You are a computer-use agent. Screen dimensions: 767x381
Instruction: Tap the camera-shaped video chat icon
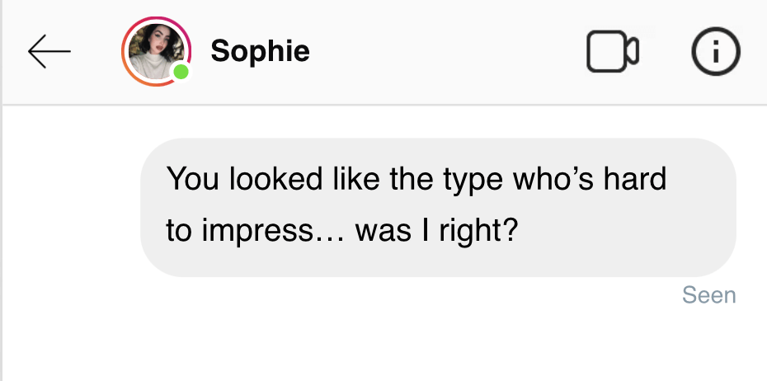612,51
